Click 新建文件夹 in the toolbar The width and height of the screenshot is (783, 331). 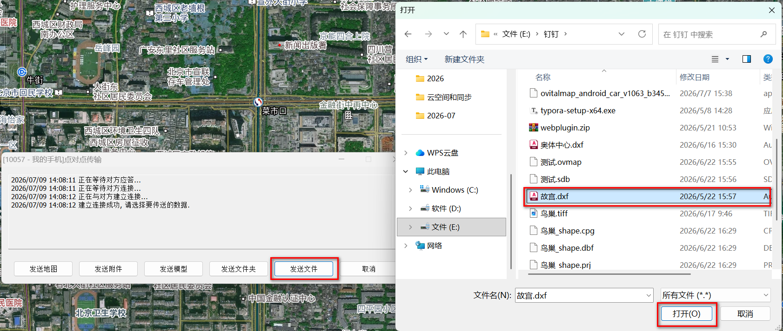[x=464, y=59]
